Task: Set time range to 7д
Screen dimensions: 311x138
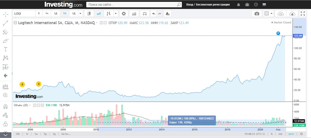Action: tap(45, 134)
